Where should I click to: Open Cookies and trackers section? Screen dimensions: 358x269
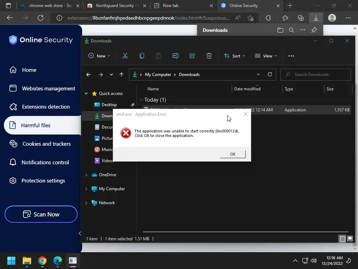coord(40,144)
